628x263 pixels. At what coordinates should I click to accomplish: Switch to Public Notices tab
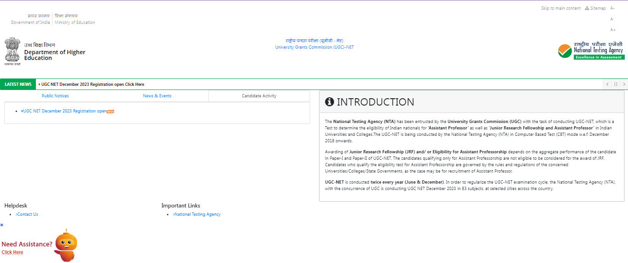[x=55, y=96]
